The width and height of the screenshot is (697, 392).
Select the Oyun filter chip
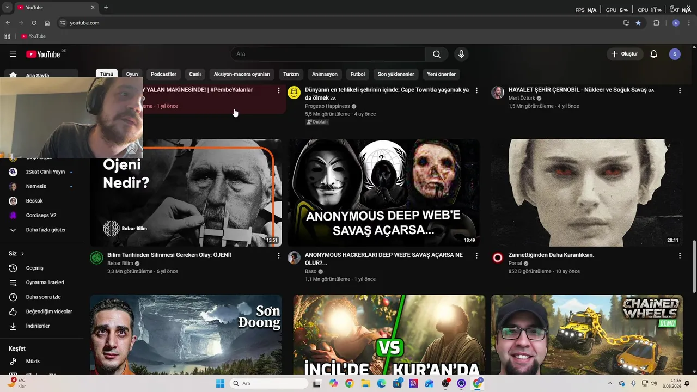point(132,74)
